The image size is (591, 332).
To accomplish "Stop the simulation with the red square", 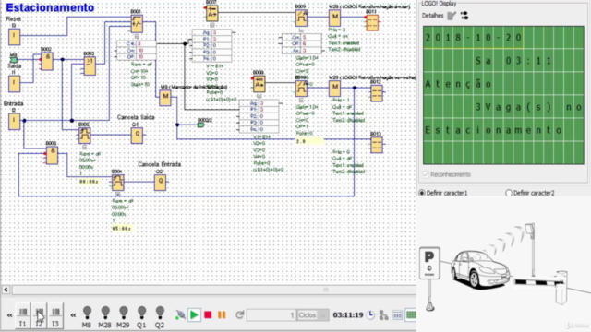I will pos(208,314).
